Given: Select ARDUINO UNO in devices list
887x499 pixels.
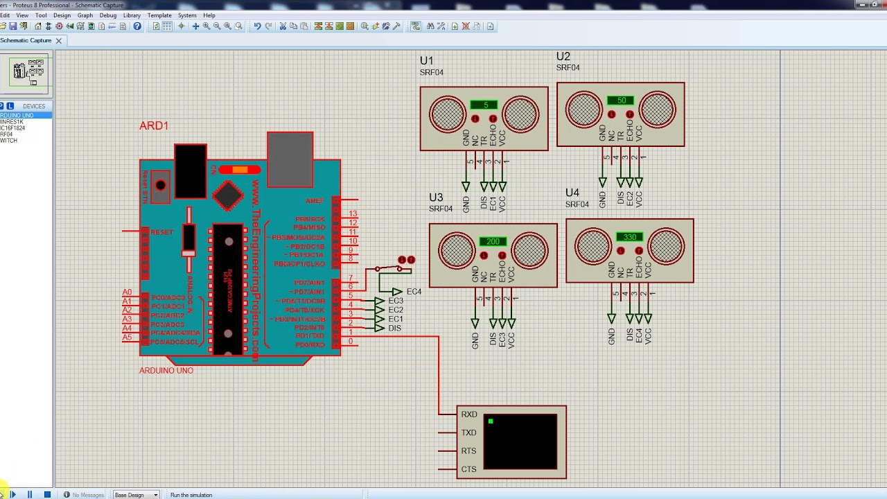Looking at the screenshot, I should (26, 115).
